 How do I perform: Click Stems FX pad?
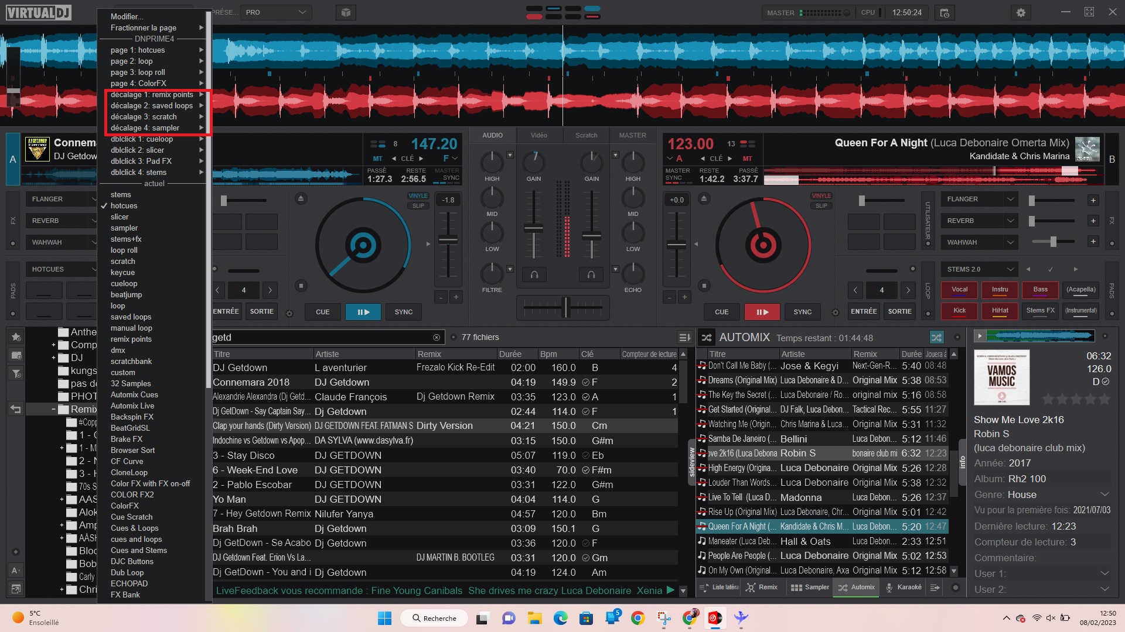click(x=1040, y=311)
